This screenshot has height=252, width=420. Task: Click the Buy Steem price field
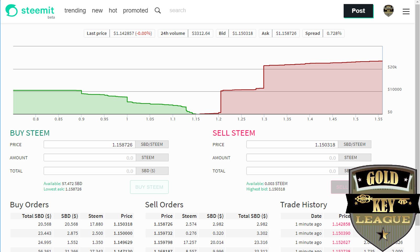point(90,145)
